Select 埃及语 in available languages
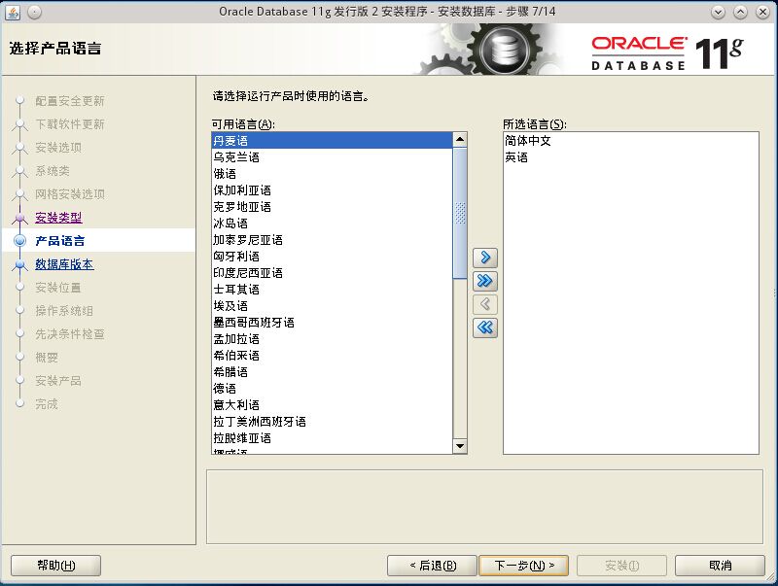The image size is (778, 586). click(332, 306)
